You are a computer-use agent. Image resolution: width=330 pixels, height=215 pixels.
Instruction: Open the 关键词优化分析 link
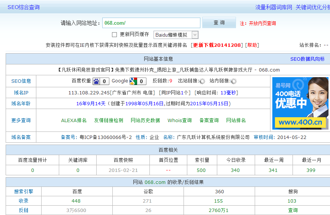313,7
